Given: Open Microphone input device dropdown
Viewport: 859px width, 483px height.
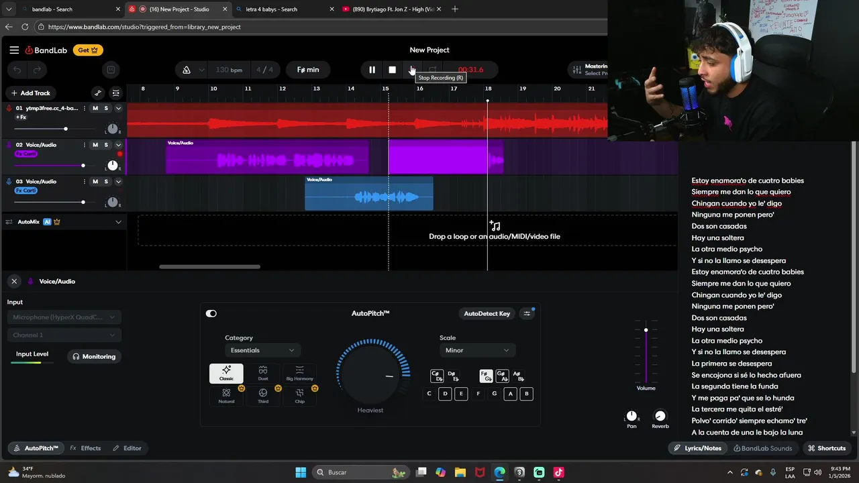Looking at the screenshot, I should click(64, 317).
